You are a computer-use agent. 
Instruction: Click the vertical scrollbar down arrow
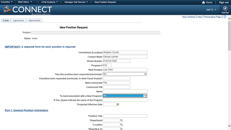[x=230, y=126]
